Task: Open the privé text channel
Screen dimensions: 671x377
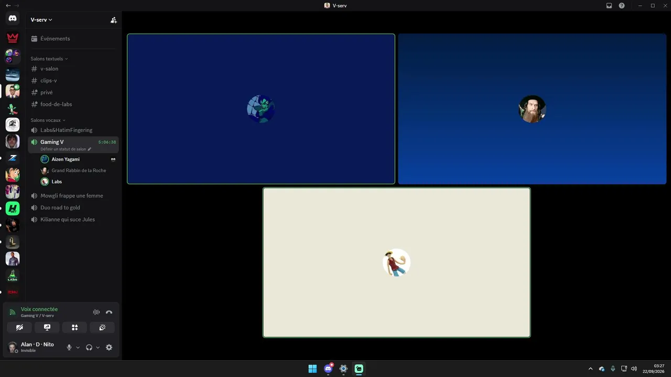Action: [x=73, y=92]
